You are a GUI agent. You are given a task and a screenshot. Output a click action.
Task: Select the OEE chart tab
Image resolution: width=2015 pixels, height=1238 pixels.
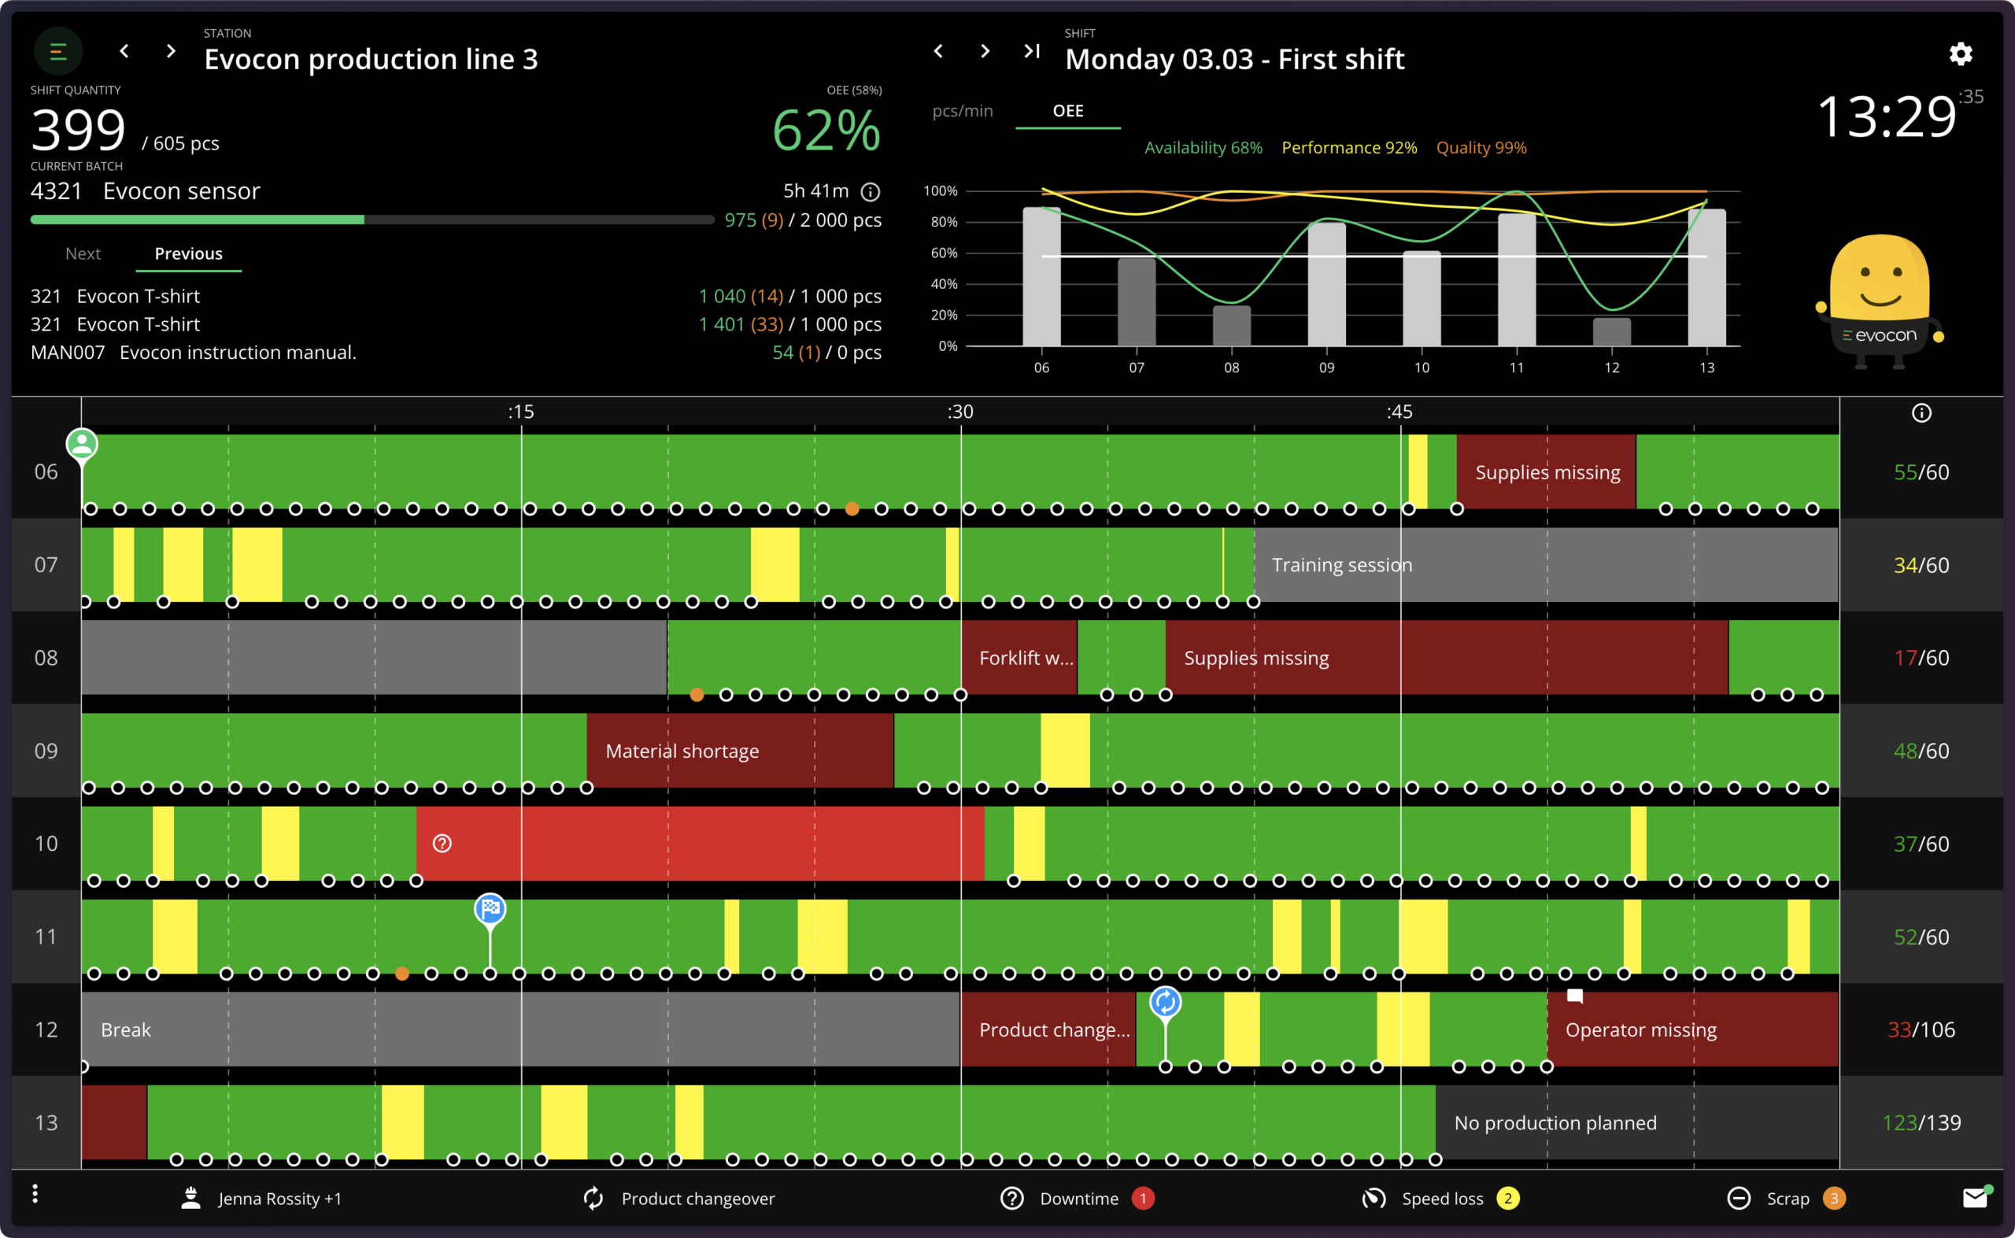point(1067,110)
